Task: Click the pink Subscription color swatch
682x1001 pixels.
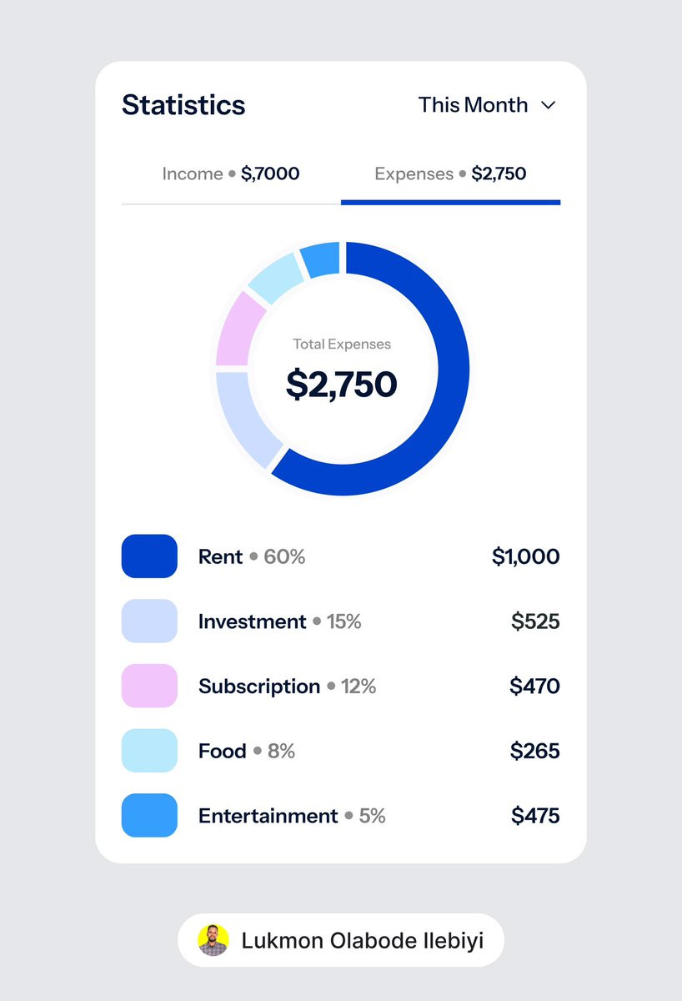Action: [x=149, y=687]
